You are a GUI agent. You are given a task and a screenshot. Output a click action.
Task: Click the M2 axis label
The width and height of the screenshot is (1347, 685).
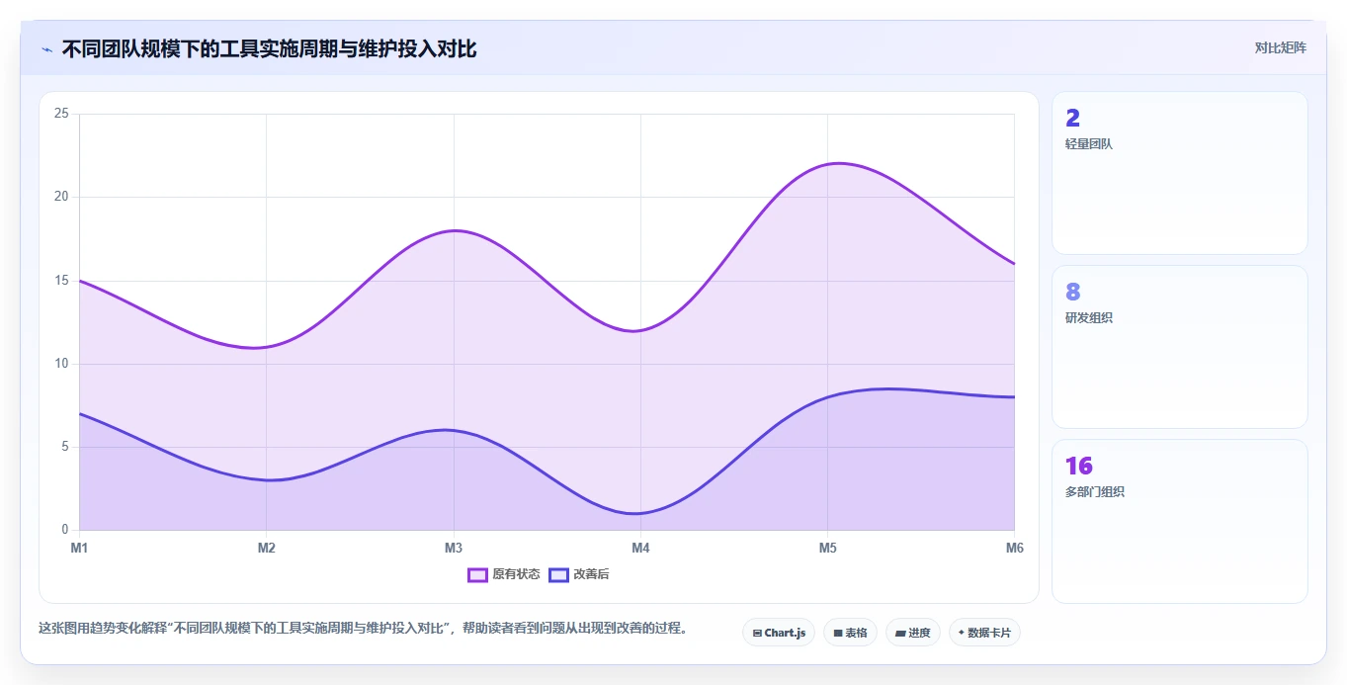[x=266, y=548]
